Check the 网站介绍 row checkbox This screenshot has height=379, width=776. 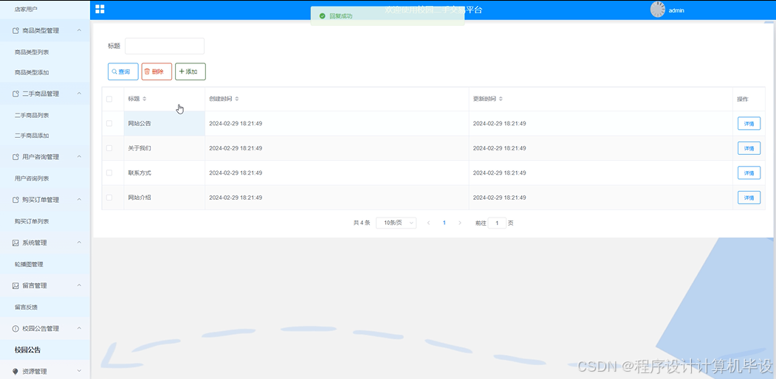pyautogui.click(x=109, y=198)
